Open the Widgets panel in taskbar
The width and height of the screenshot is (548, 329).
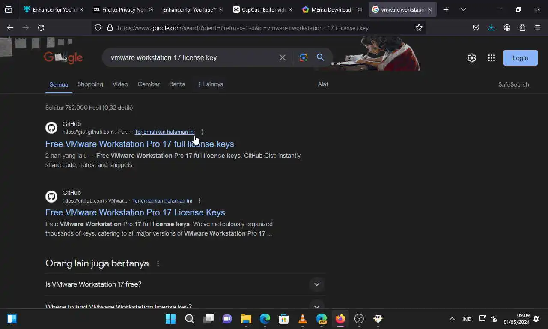(12, 319)
